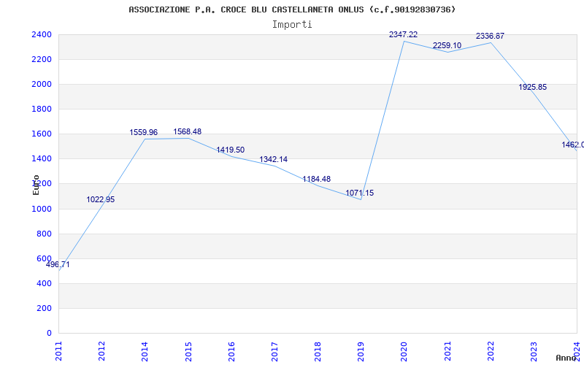Select the 1342.14 data label

click(273, 159)
